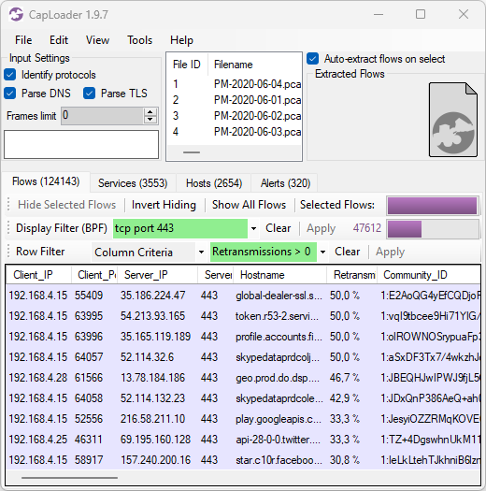Screen dimensions: 486x491
Task: Open the Display Filter BPF dropdown arrow
Action: pyautogui.click(x=254, y=228)
